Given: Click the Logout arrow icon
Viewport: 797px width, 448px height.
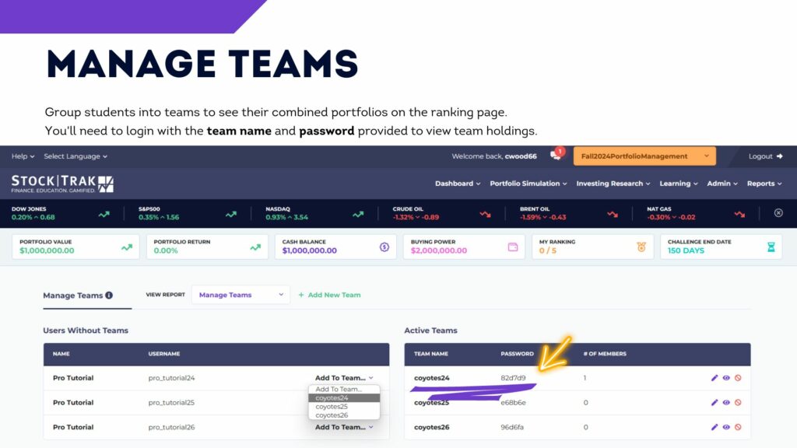Looking at the screenshot, I should pyautogui.click(x=780, y=156).
